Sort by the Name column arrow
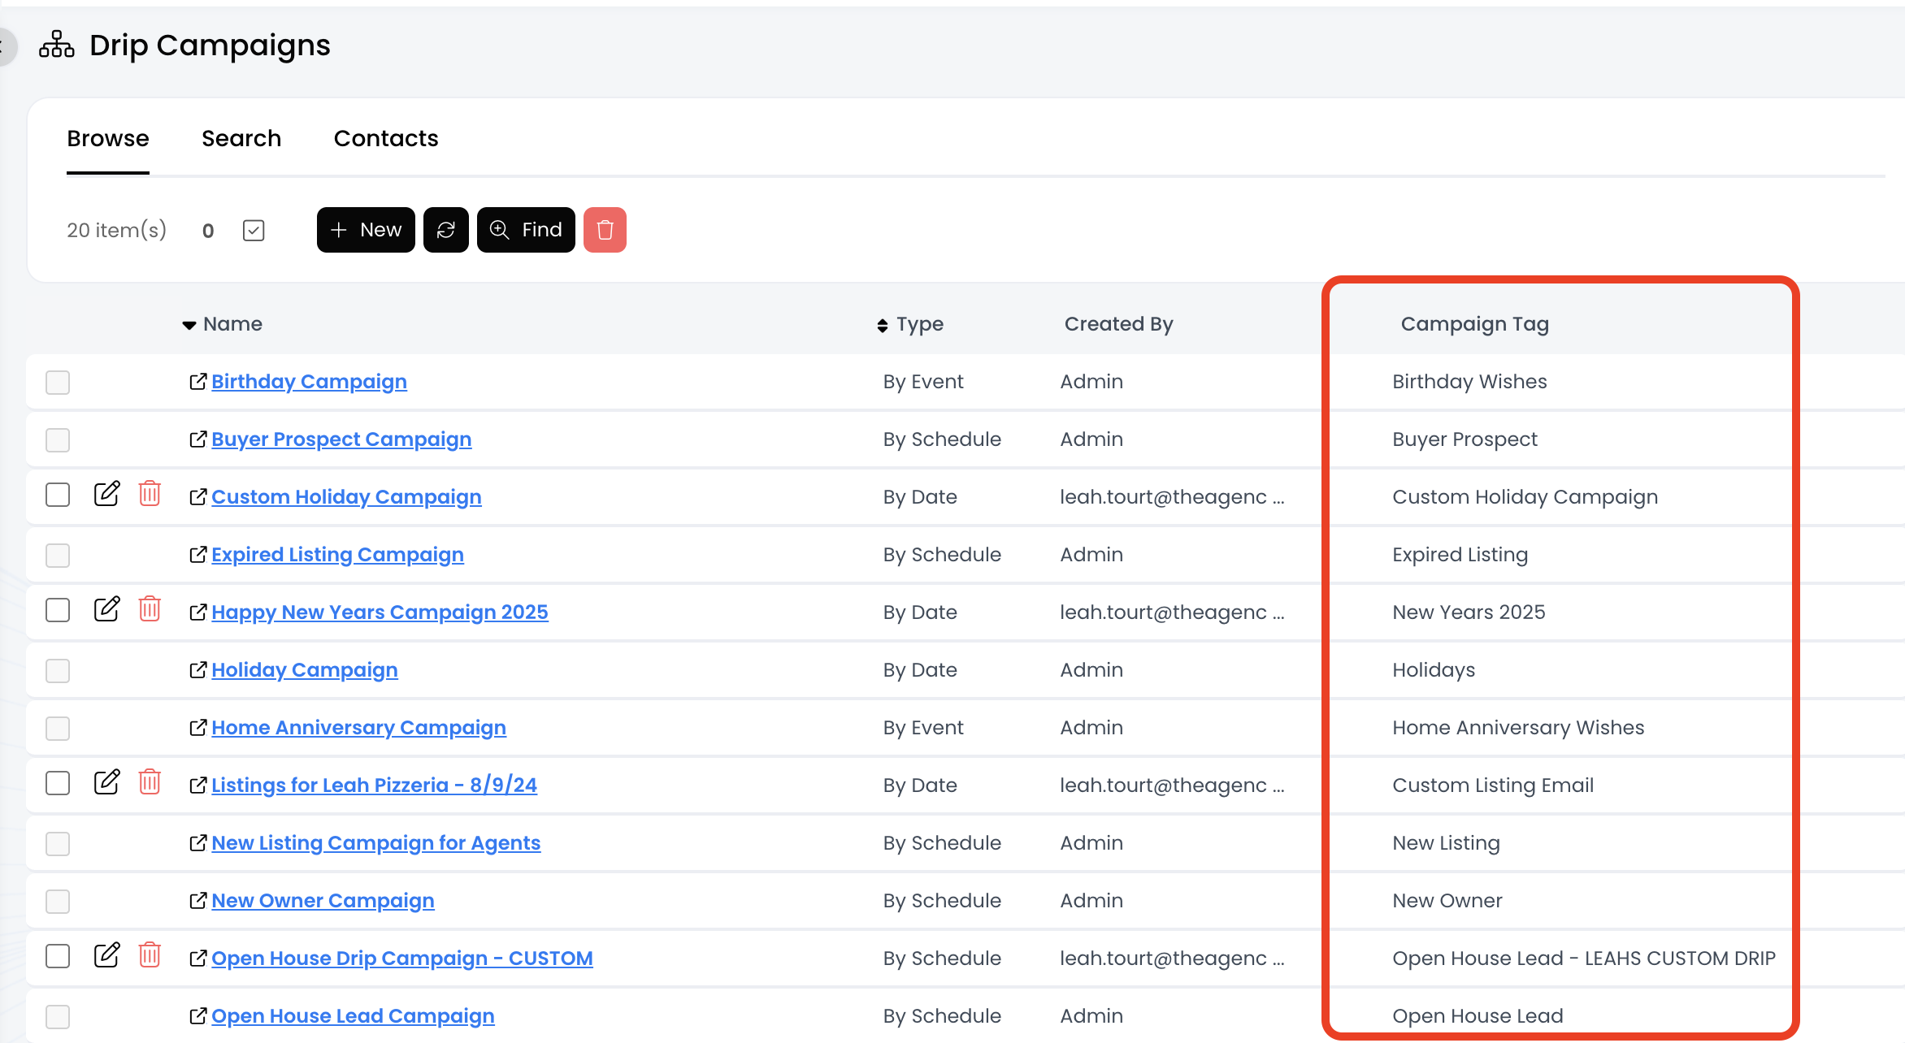 (x=189, y=325)
